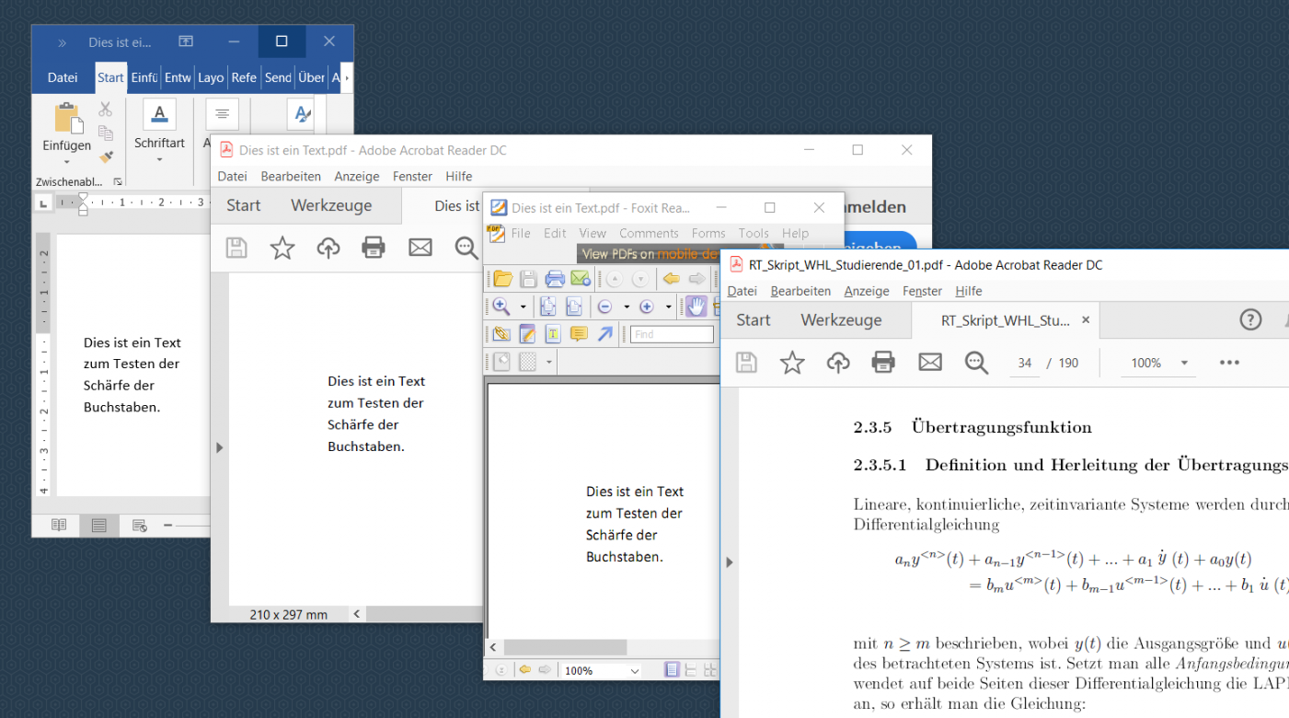Image resolution: width=1289 pixels, height=718 pixels.
Task: Expand Word quick access toolbar chevrons
Action: pos(62,42)
